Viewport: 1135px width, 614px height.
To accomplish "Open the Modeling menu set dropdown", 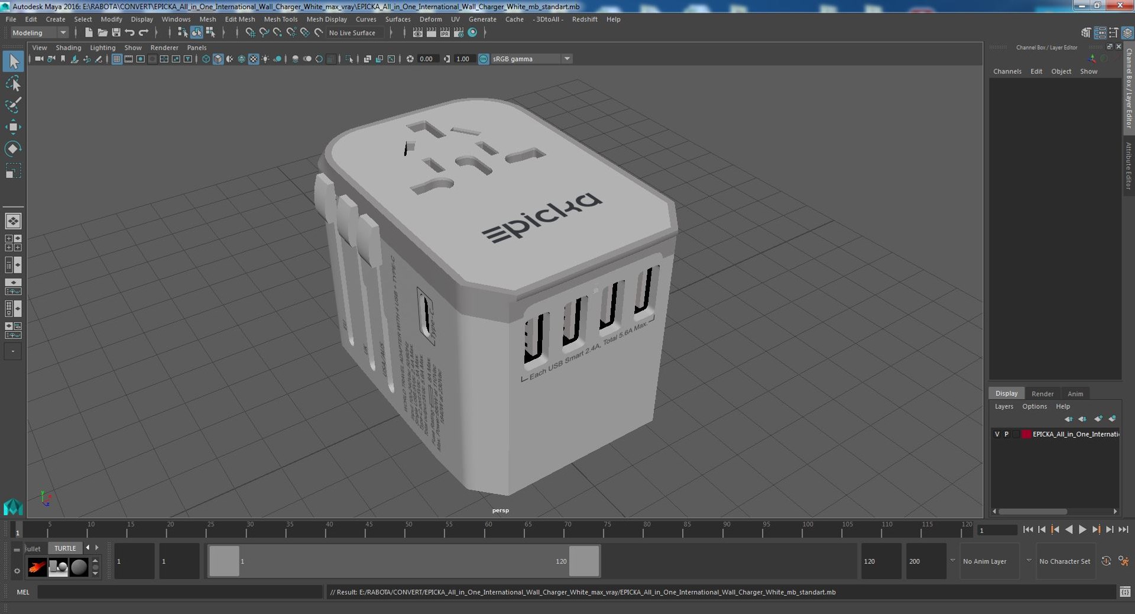I will pos(40,33).
